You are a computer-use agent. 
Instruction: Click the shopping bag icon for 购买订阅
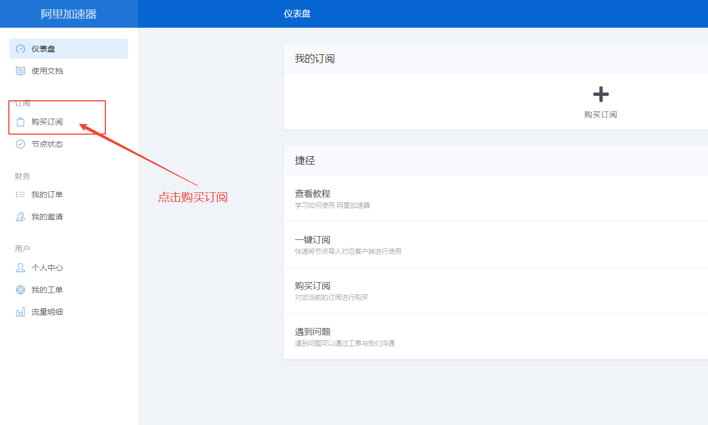tap(21, 122)
